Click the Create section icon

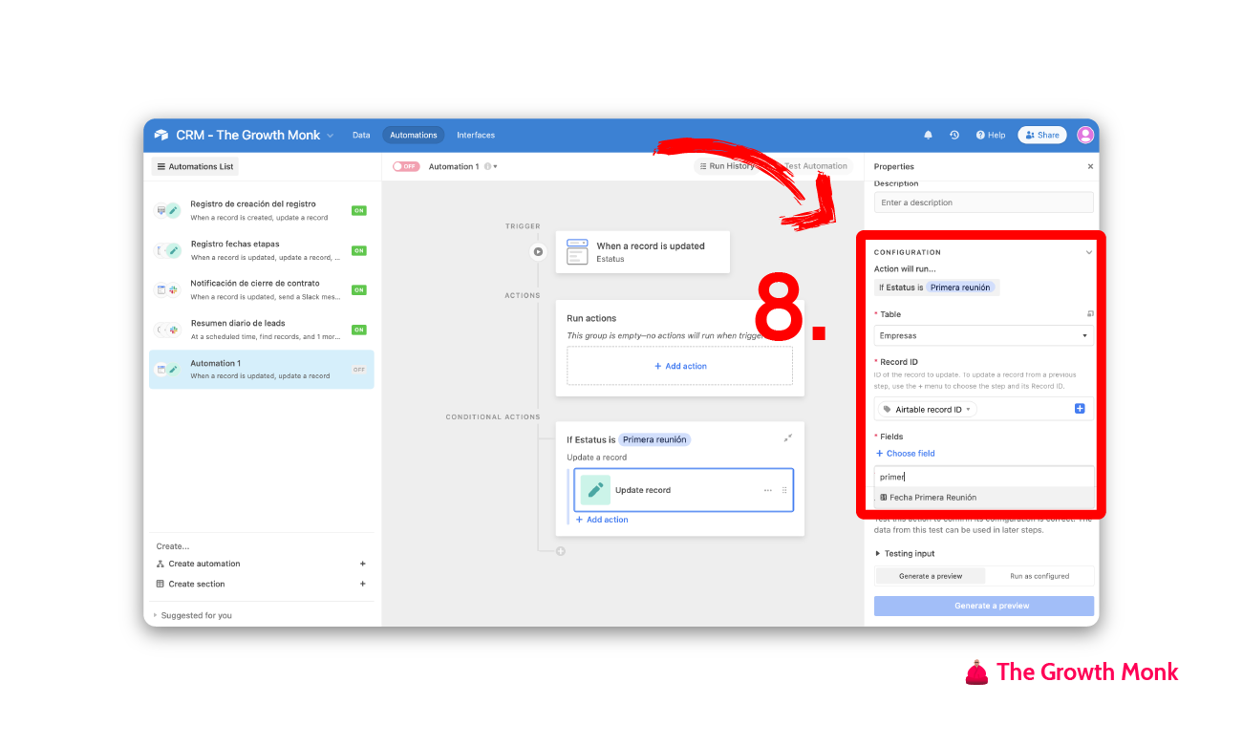(x=161, y=584)
